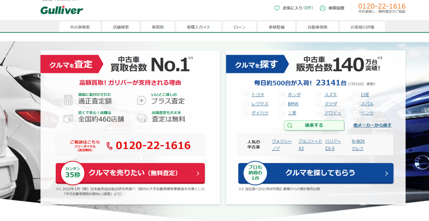Tick the BMW maker checkbox
This screenshot has width=429, height=221.
(282, 104)
